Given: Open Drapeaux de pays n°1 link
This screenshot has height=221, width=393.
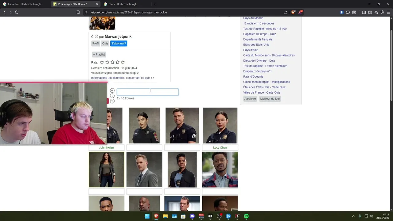Looking at the screenshot, I should [x=257, y=71].
